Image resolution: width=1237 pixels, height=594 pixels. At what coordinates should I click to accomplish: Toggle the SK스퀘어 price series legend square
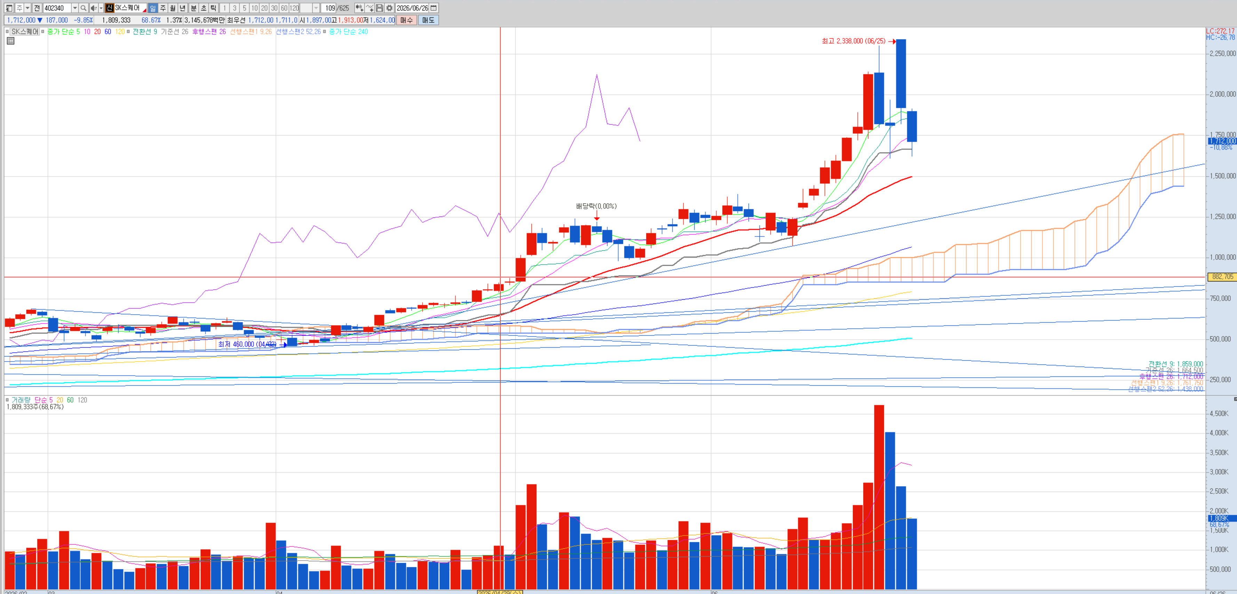[x=7, y=32]
